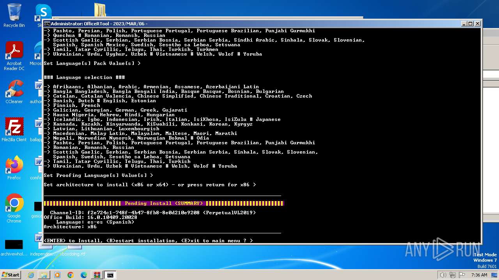Screen dimensions: 499x280
Task: Click the Start button
Action: tap(11, 275)
